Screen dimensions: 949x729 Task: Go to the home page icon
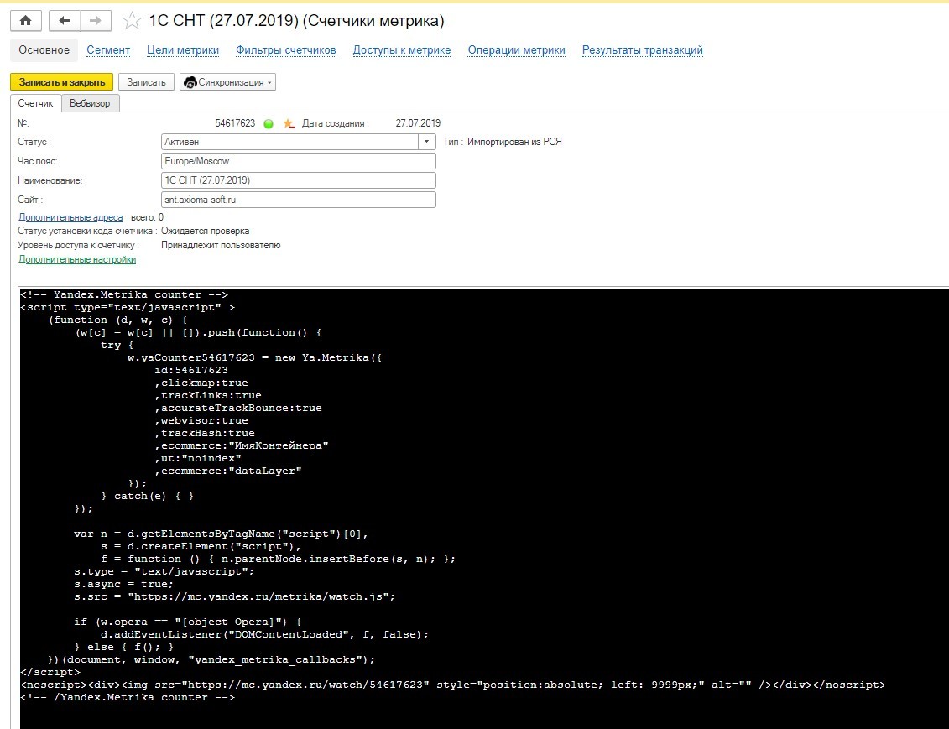25,21
